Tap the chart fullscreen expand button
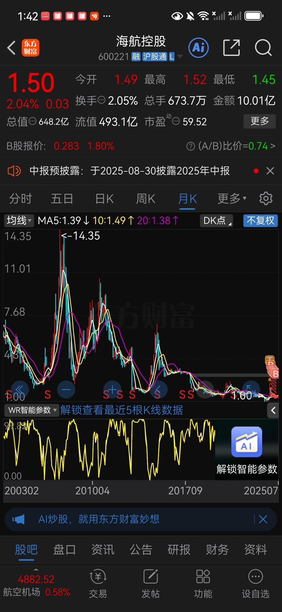 [251, 389]
